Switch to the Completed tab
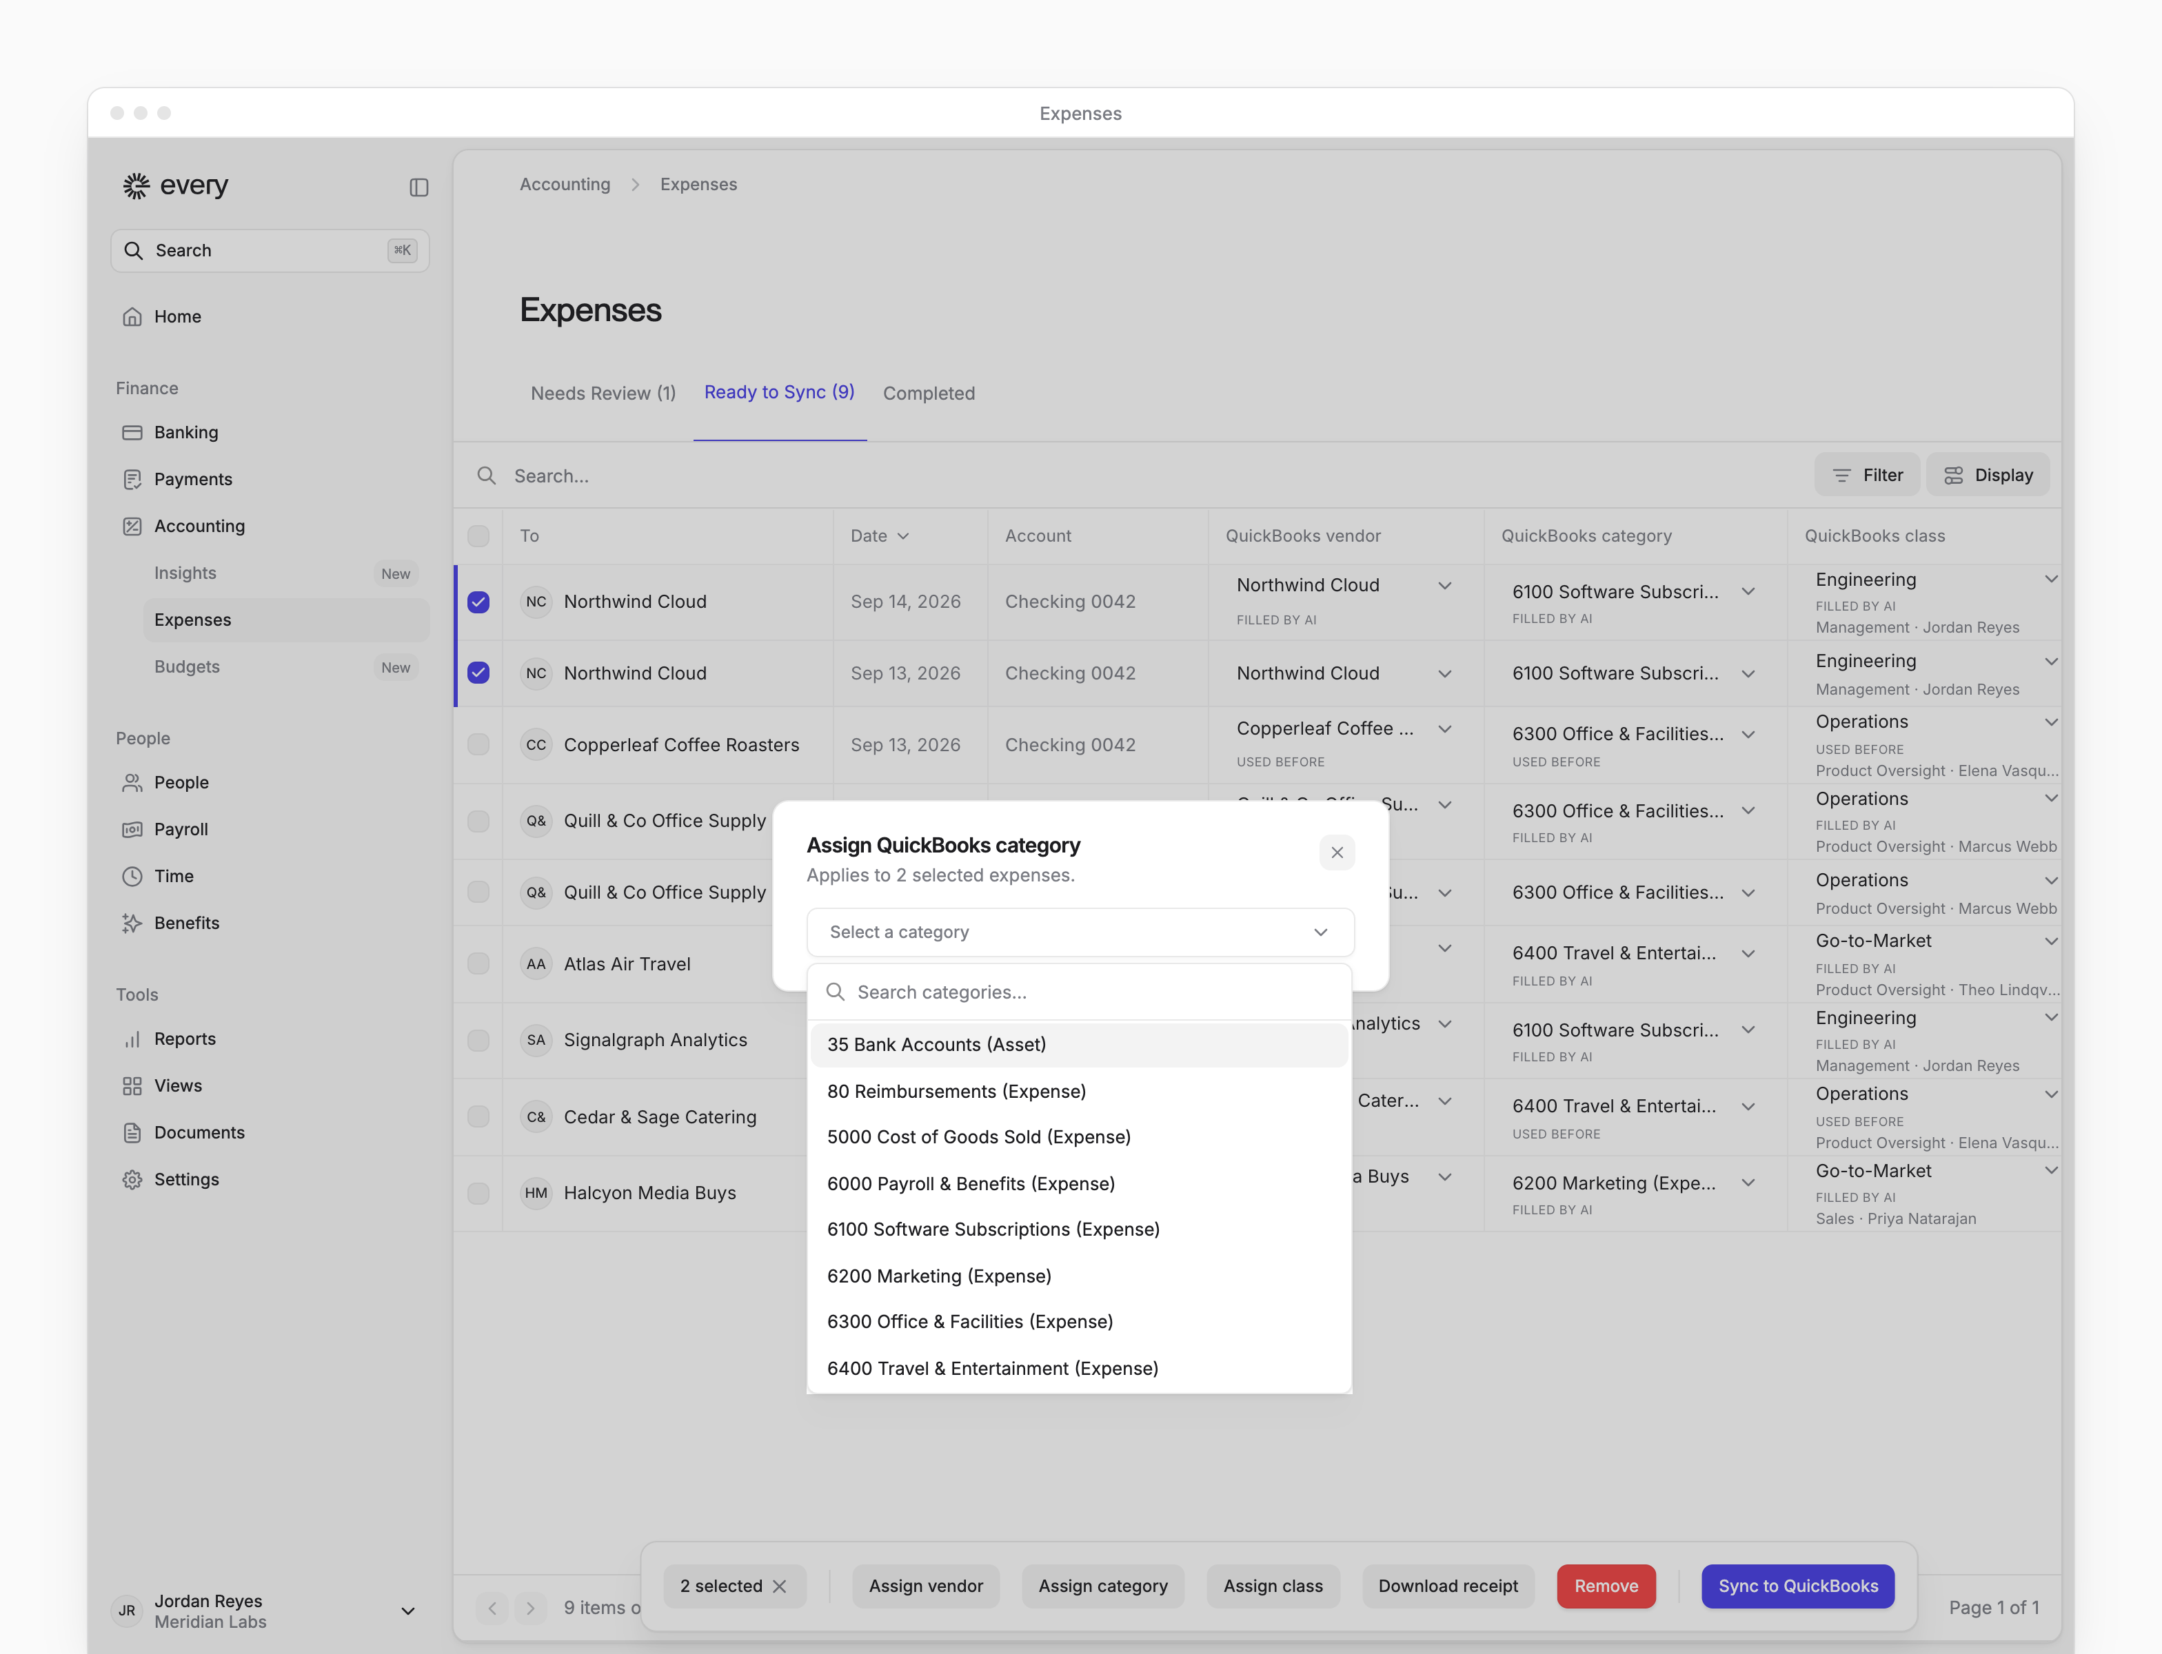 [x=928, y=393]
